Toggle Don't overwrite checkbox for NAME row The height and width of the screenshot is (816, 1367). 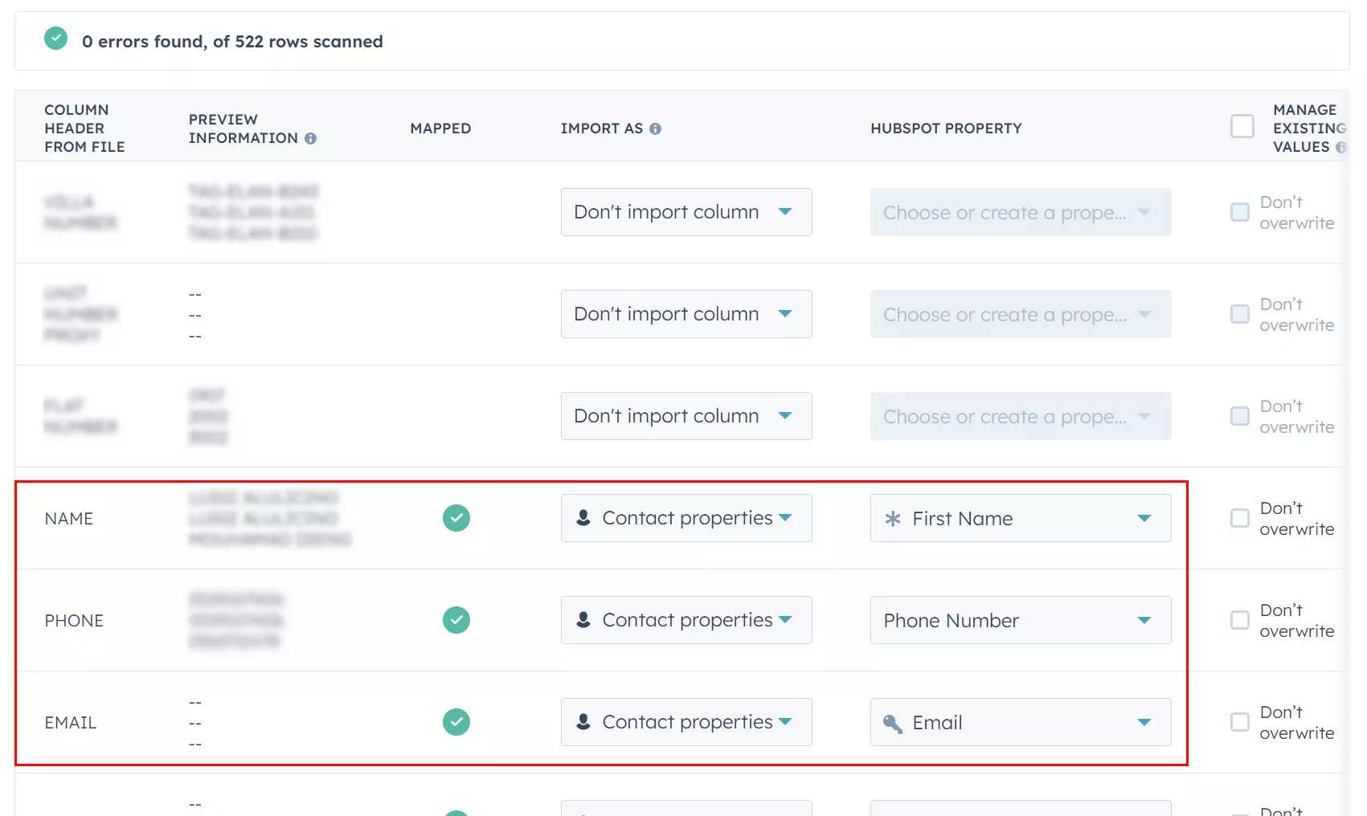(x=1240, y=518)
